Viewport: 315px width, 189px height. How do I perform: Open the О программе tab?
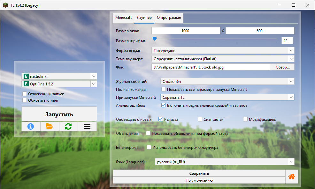click(169, 18)
